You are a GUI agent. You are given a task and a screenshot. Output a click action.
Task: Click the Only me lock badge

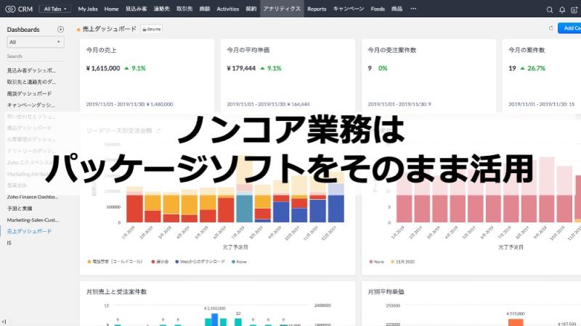click(x=152, y=29)
